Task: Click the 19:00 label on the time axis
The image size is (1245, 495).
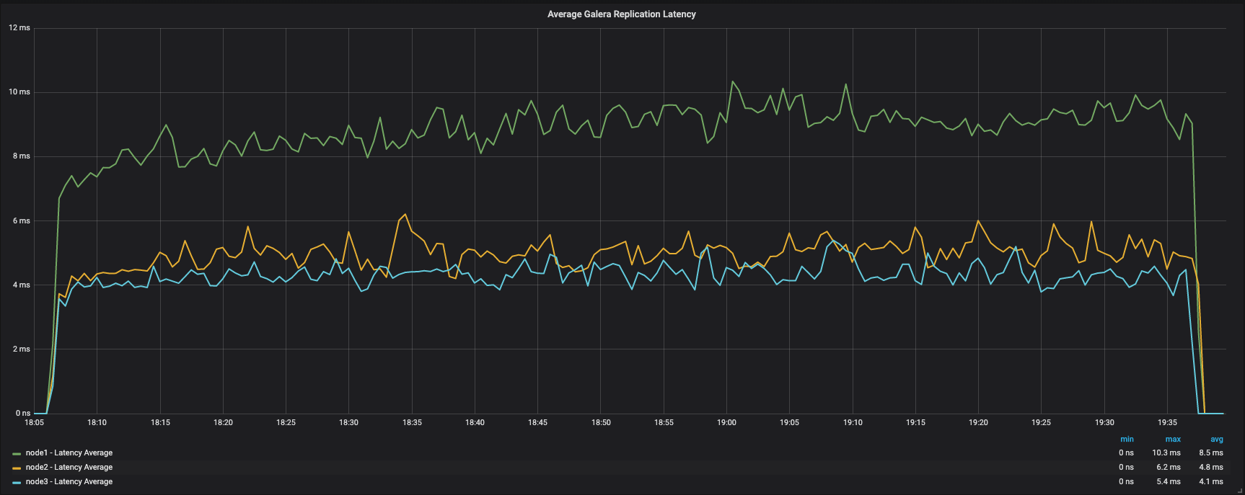Action: pyautogui.click(x=726, y=423)
